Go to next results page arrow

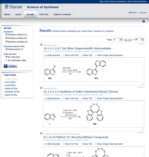[x=130, y=40]
